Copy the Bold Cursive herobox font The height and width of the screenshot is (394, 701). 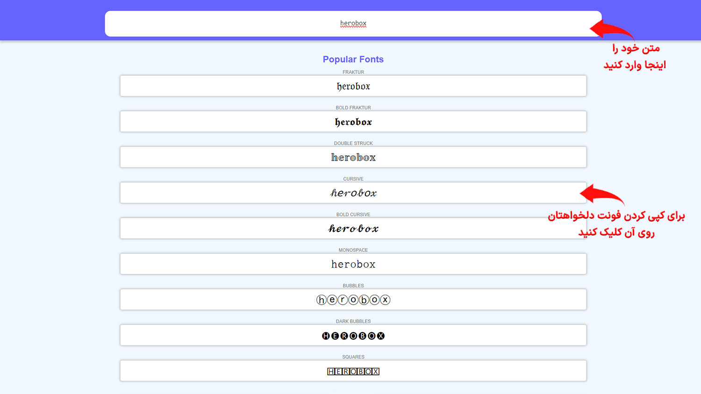coord(353,228)
